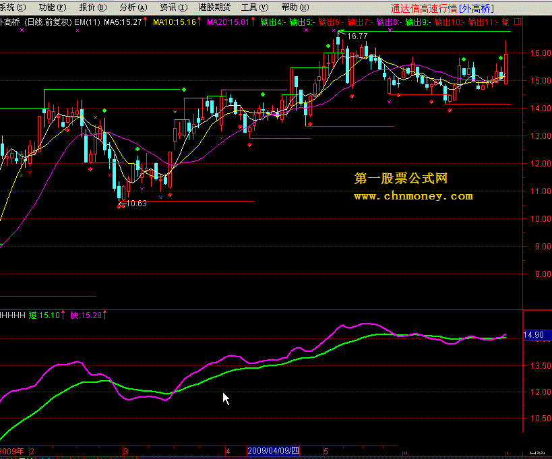Click the MA20:15.01 indicator label

tap(228, 22)
